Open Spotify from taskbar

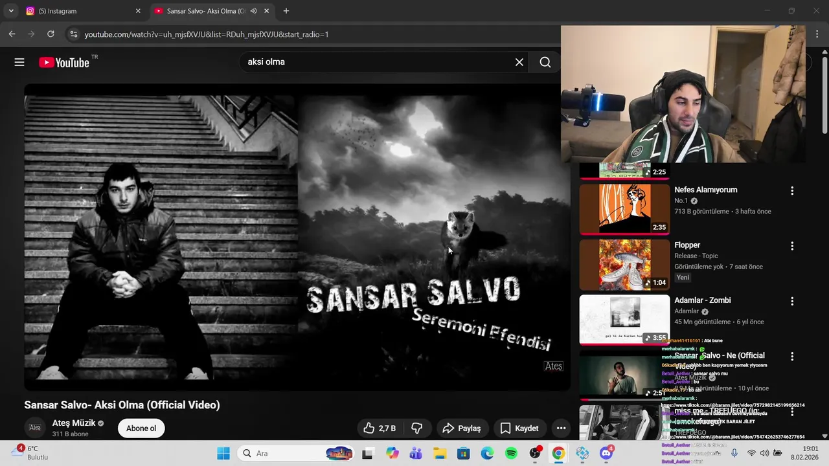511,453
